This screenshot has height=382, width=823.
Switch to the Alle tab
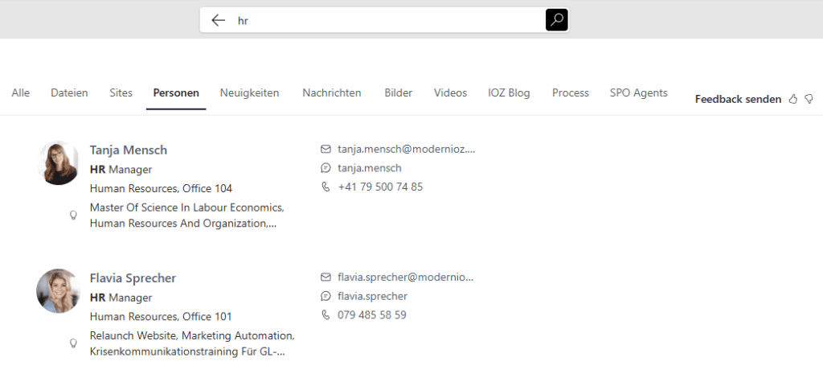(20, 93)
